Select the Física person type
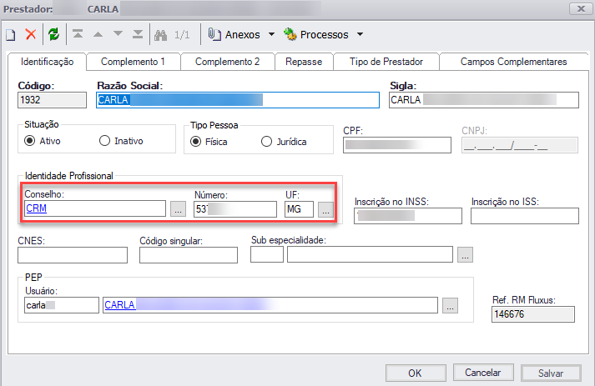The image size is (595, 386). click(x=195, y=142)
